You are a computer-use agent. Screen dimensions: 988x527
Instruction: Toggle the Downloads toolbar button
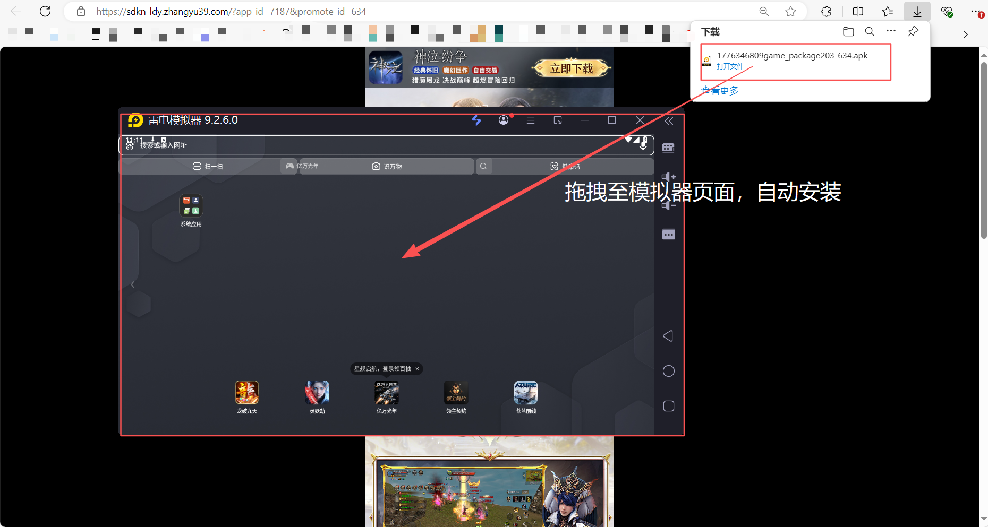[917, 11]
